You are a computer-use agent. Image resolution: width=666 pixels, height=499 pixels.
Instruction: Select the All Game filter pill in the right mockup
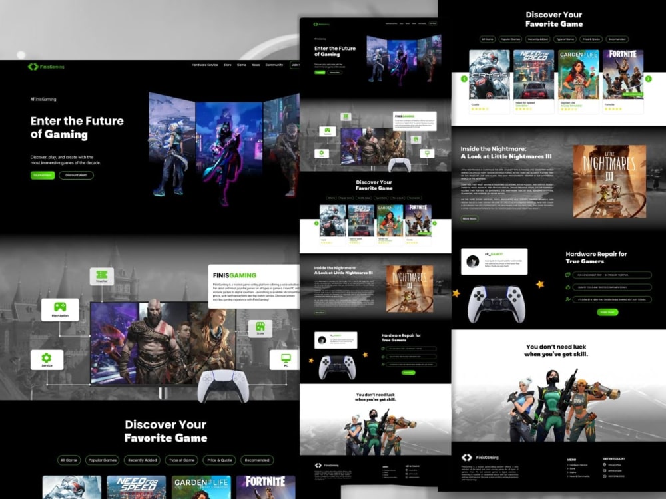(488, 39)
